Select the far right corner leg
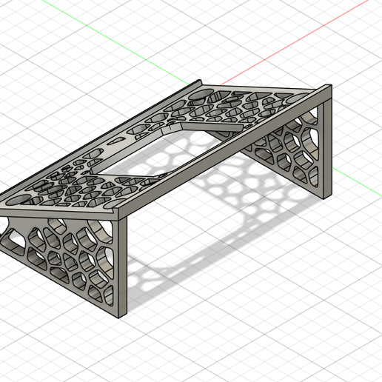This screenshot has width=382, height=382. (327, 148)
